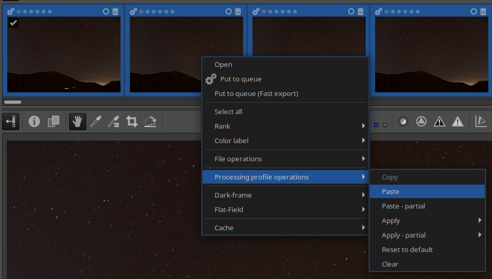Select the lockable color picker tool
492x279 pixels.
114,121
